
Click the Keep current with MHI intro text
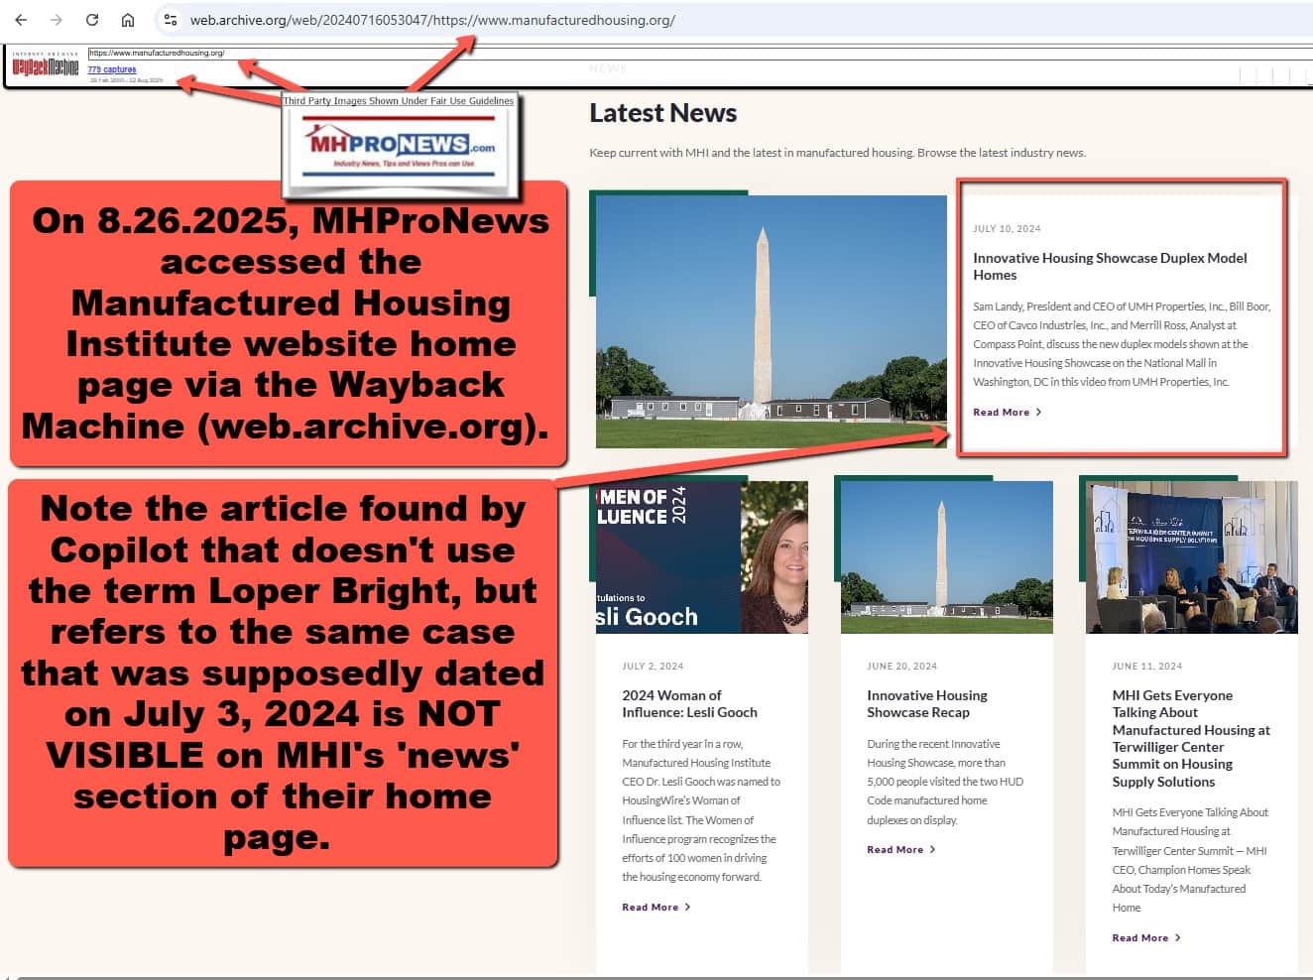(x=837, y=153)
